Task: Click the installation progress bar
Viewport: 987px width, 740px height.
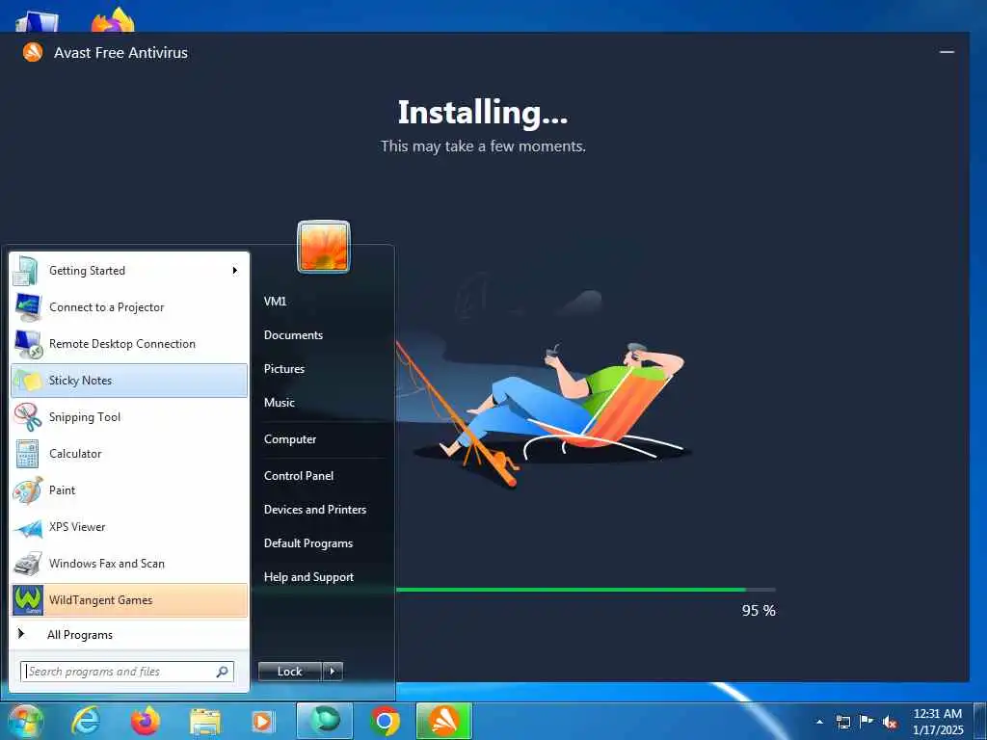Action: click(x=585, y=591)
